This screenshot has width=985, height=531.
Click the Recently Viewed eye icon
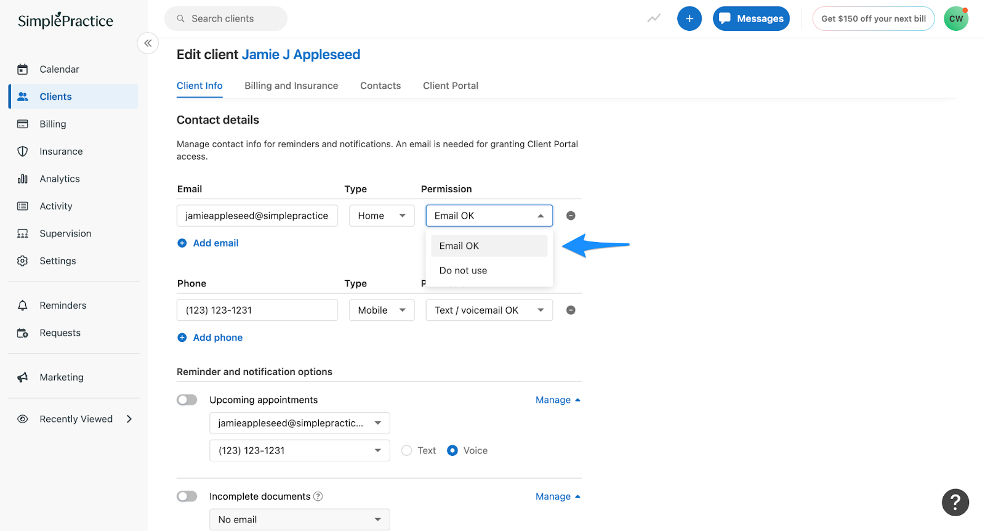(x=23, y=420)
